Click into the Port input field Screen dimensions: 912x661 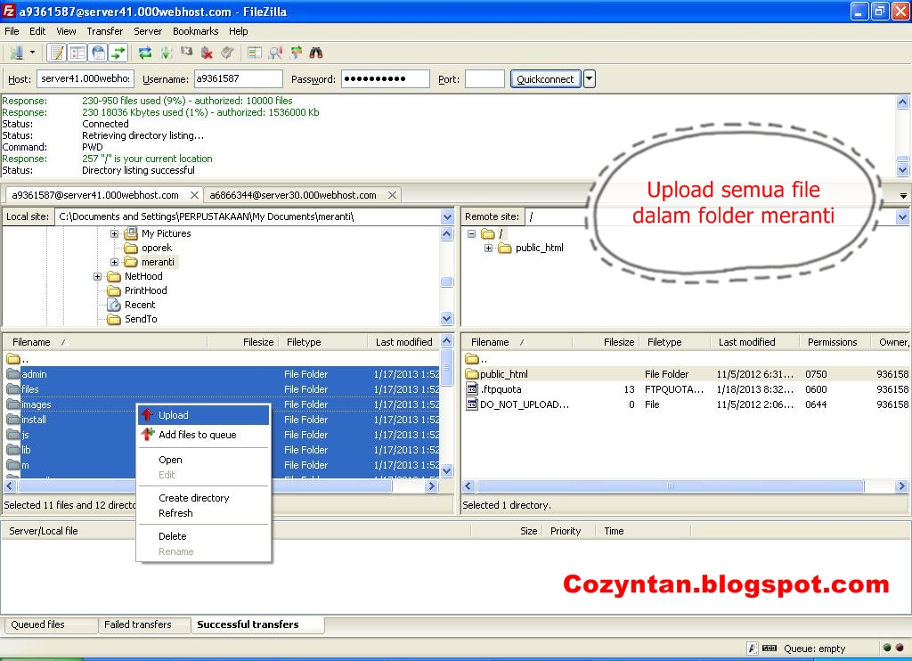[484, 78]
